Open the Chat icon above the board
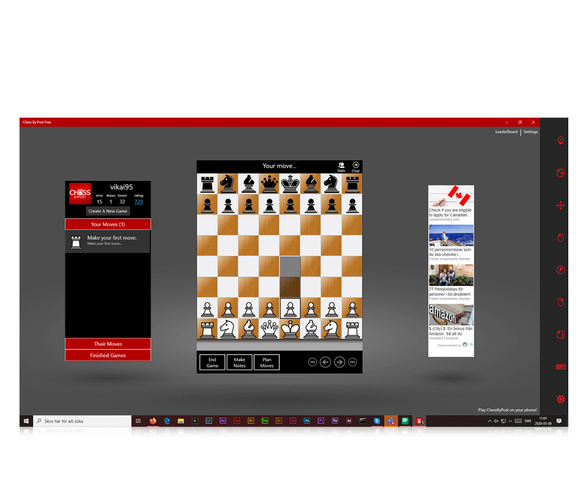The height and width of the screenshot is (480, 586). tap(355, 166)
